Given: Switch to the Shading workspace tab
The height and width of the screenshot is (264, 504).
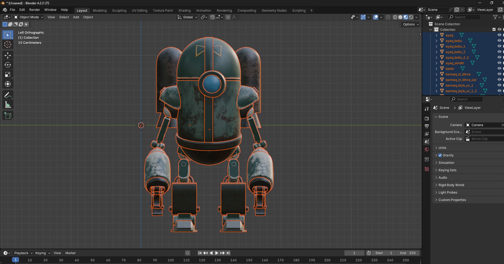Looking at the screenshot, I should click(x=185, y=10).
